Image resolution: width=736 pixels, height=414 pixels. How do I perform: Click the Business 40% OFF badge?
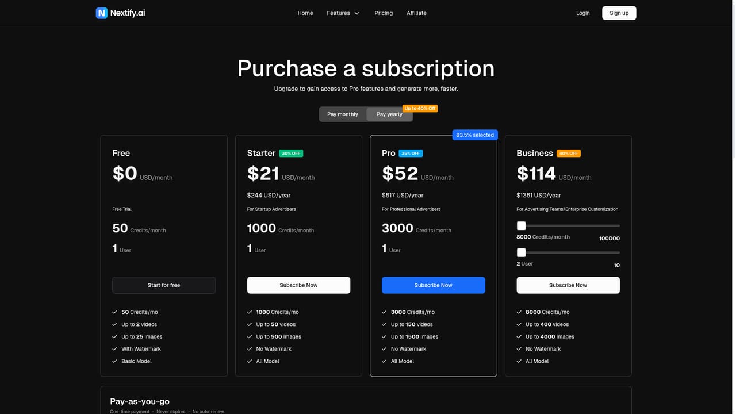click(x=569, y=154)
